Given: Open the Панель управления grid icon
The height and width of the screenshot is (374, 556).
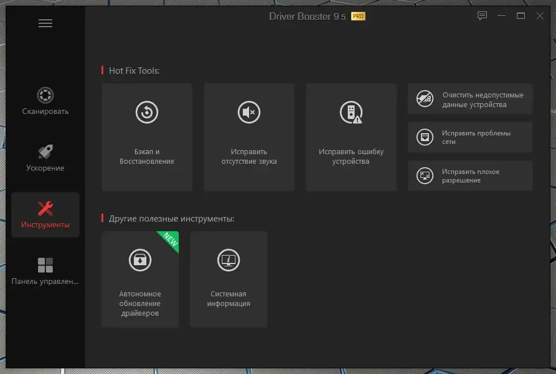Looking at the screenshot, I should 45,265.
